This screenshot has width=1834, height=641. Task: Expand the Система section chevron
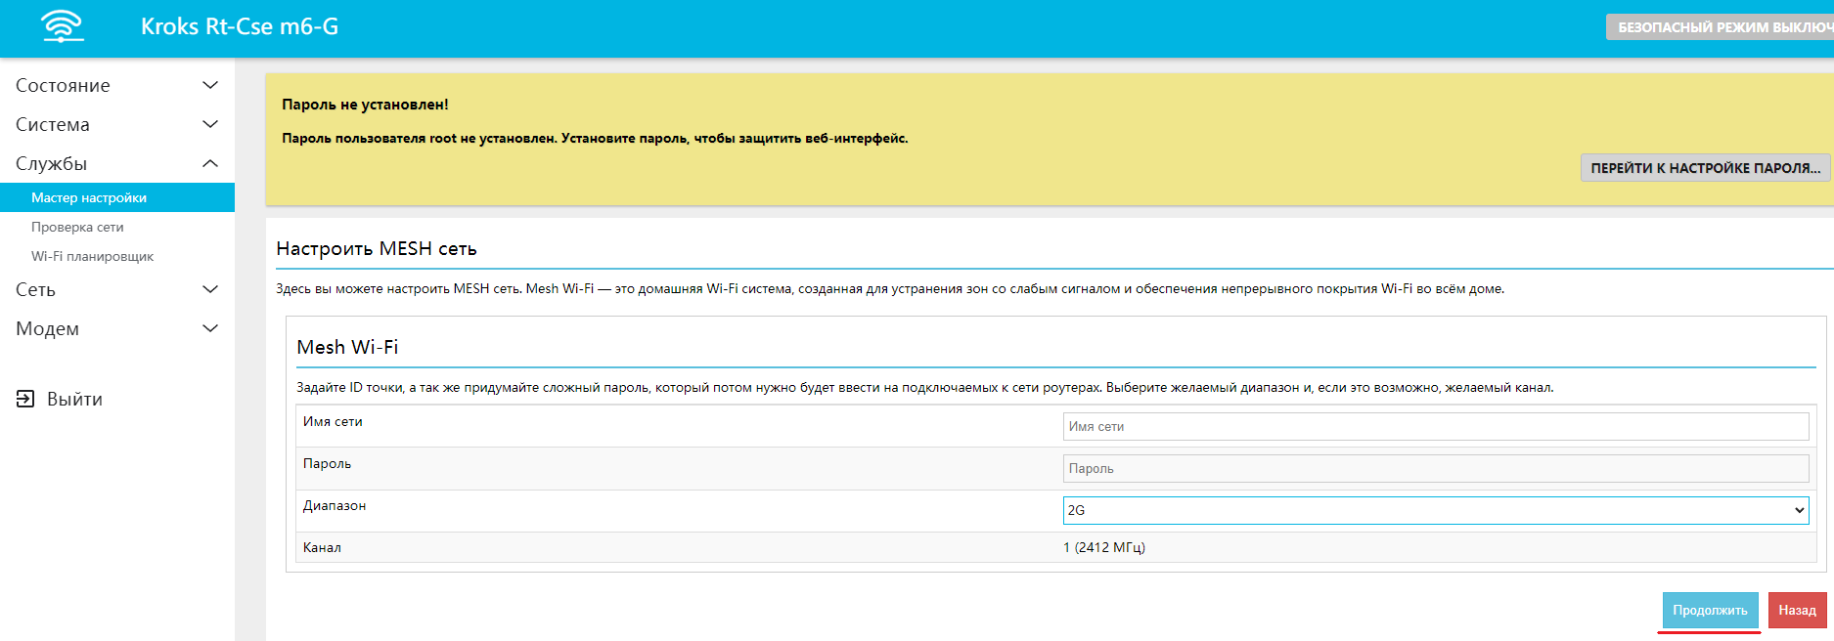(x=209, y=124)
